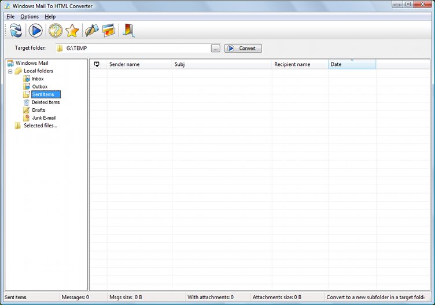Select Local folders in tree
The height and width of the screenshot is (305, 435).
(x=38, y=71)
